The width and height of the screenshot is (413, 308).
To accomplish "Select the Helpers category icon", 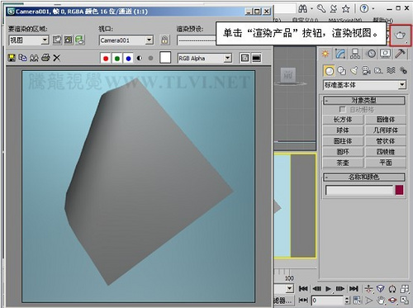I will [x=378, y=71].
